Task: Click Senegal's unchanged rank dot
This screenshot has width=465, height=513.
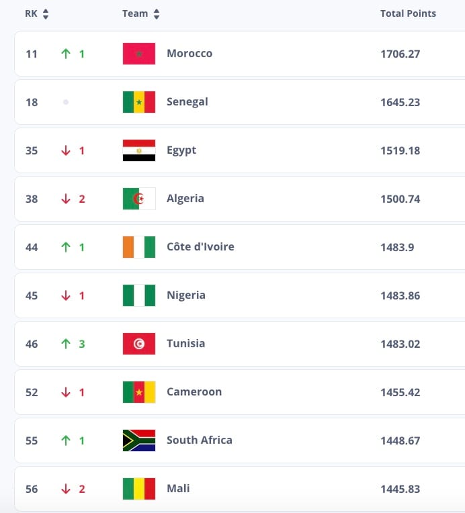Action: (66, 102)
